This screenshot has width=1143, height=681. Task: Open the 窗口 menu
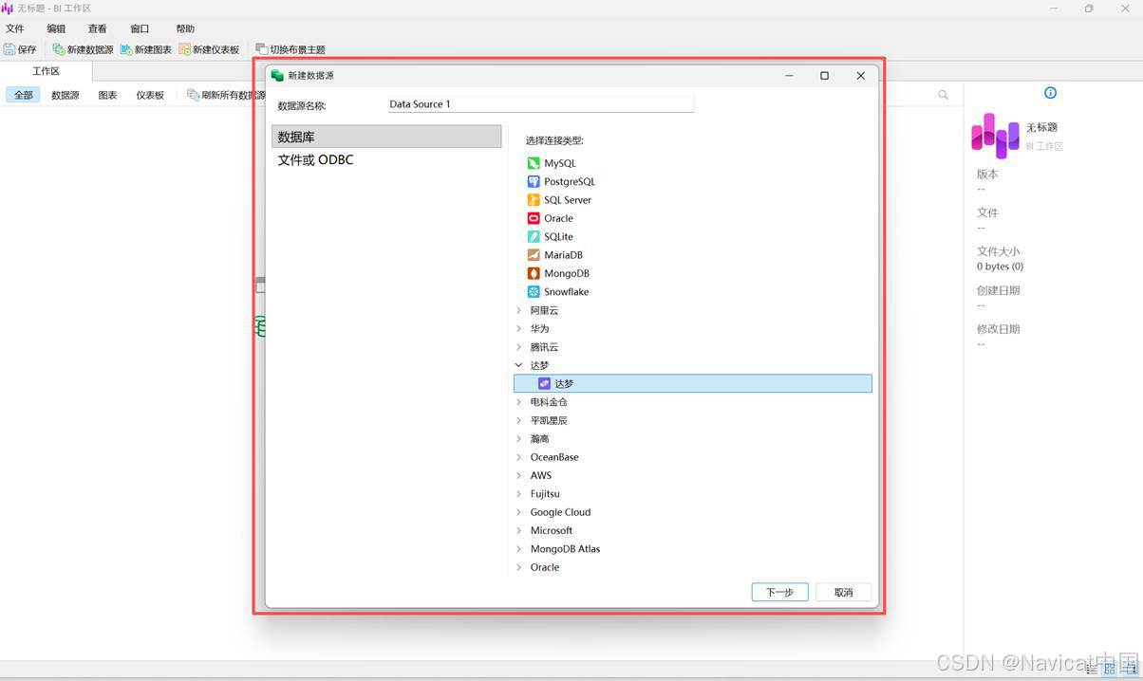[x=140, y=29]
